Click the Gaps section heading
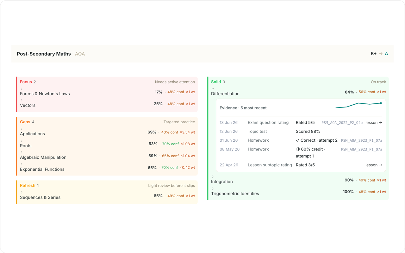This screenshot has height=253, width=405. click(25, 122)
